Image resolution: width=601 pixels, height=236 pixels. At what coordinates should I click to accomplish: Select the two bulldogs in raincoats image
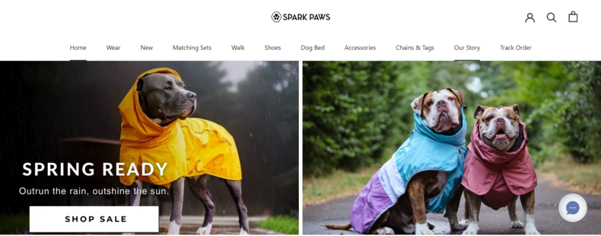point(452,148)
